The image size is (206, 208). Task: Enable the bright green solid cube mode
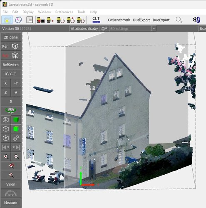tap(16, 129)
